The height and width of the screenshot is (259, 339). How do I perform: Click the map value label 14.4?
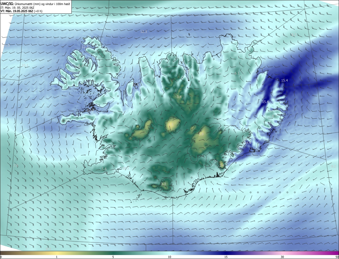pos(248,143)
